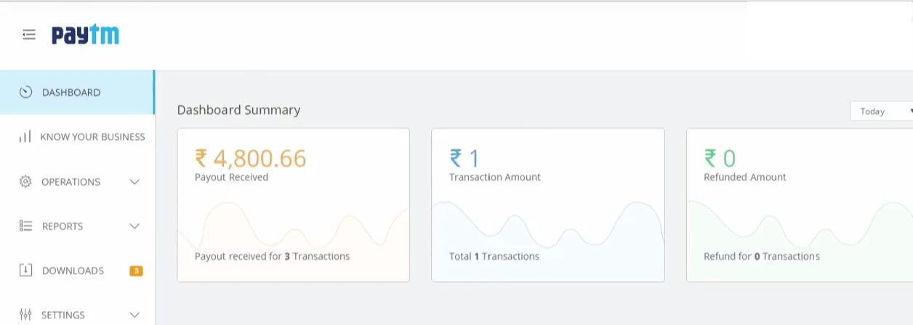Open Know Your Business section
Viewport: 913px width, 325px height.
[92, 136]
